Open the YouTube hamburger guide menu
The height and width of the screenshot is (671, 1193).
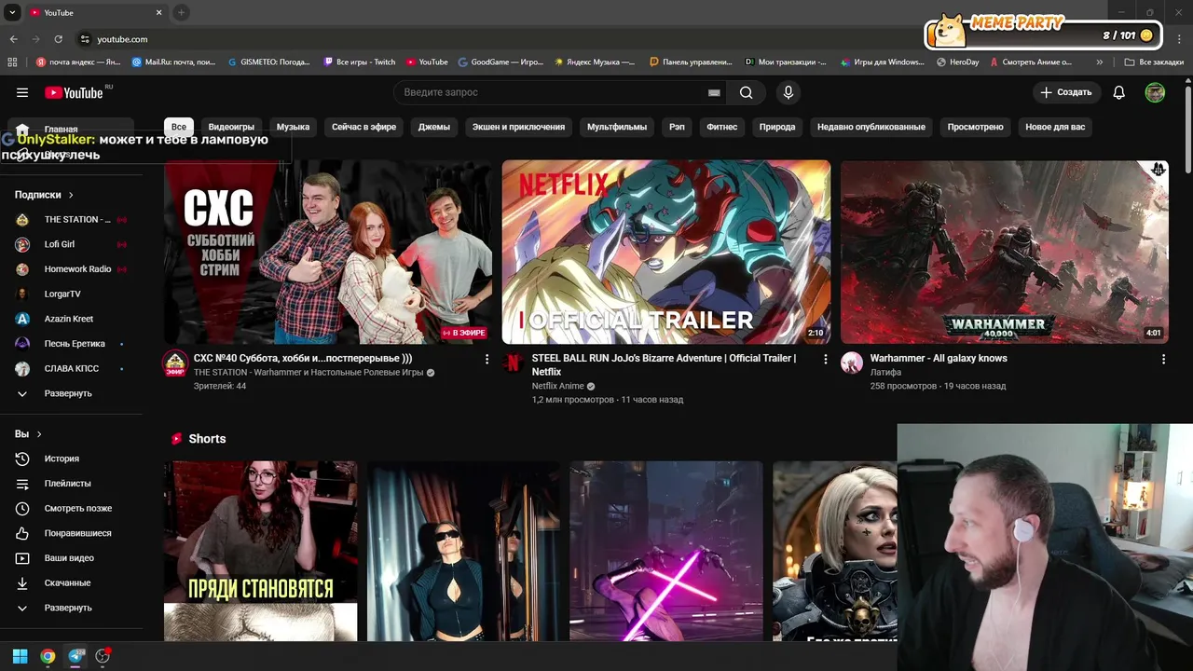tap(22, 92)
